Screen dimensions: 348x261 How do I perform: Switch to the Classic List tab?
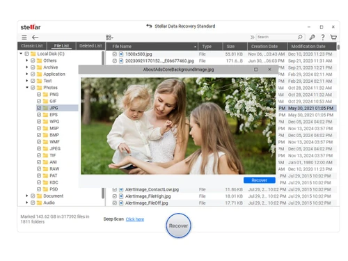[32, 46]
